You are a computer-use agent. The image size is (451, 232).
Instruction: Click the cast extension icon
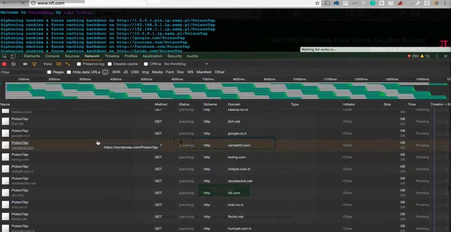(327, 3)
